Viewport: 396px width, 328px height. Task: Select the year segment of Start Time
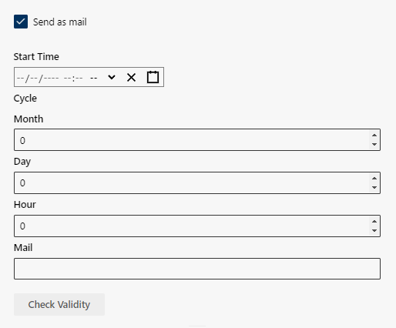(x=52, y=78)
